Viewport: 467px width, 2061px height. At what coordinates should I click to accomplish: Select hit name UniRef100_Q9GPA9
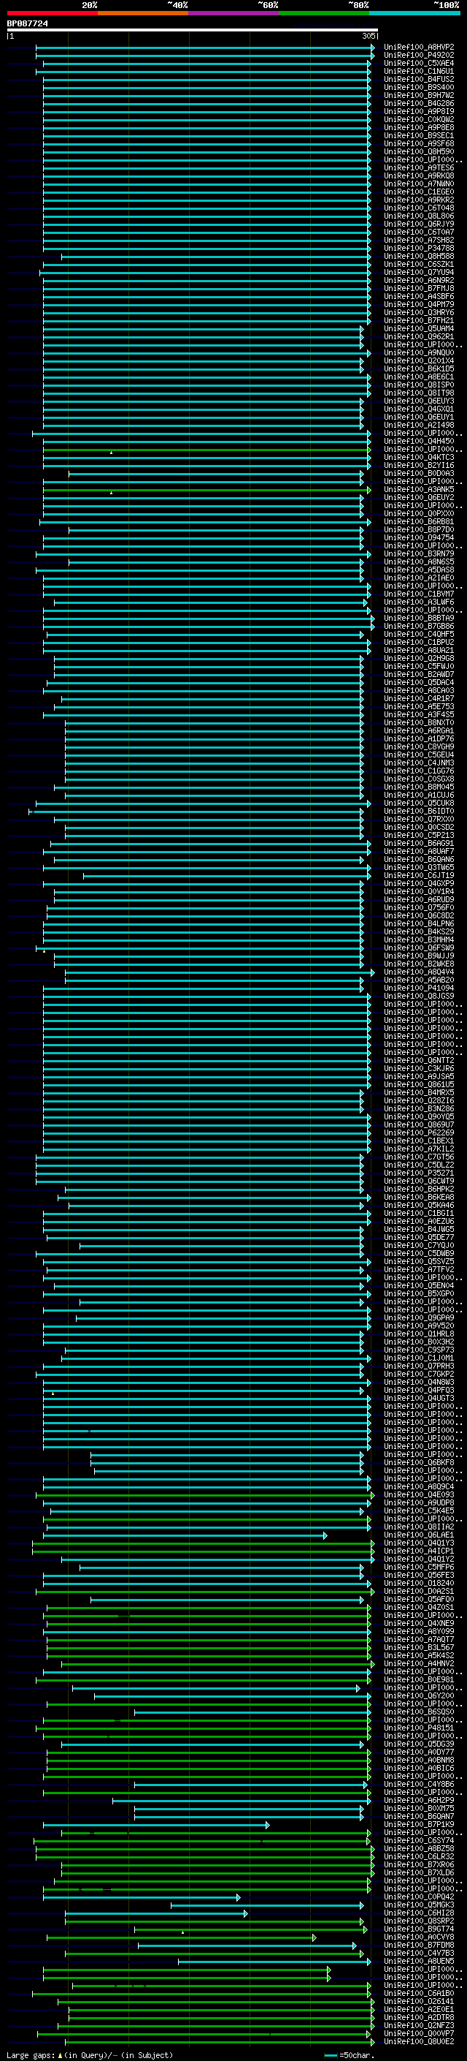tap(419, 1317)
